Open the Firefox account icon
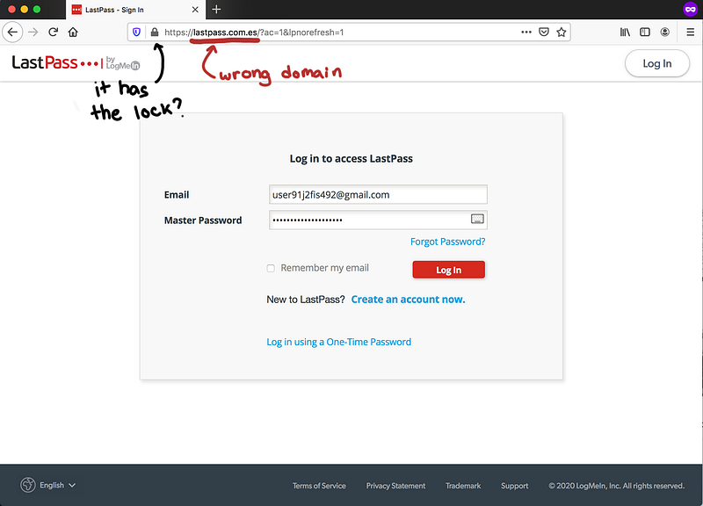The image size is (703, 506). 665,33
